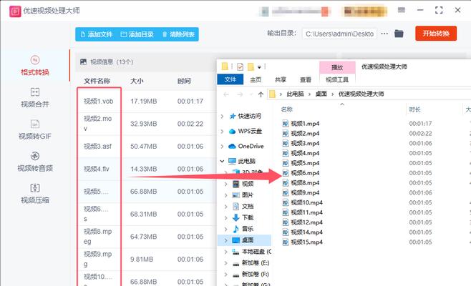This screenshot has height=286, width=471.
Task: Select 桌面 in the navigation tree
Action: click(248, 240)
